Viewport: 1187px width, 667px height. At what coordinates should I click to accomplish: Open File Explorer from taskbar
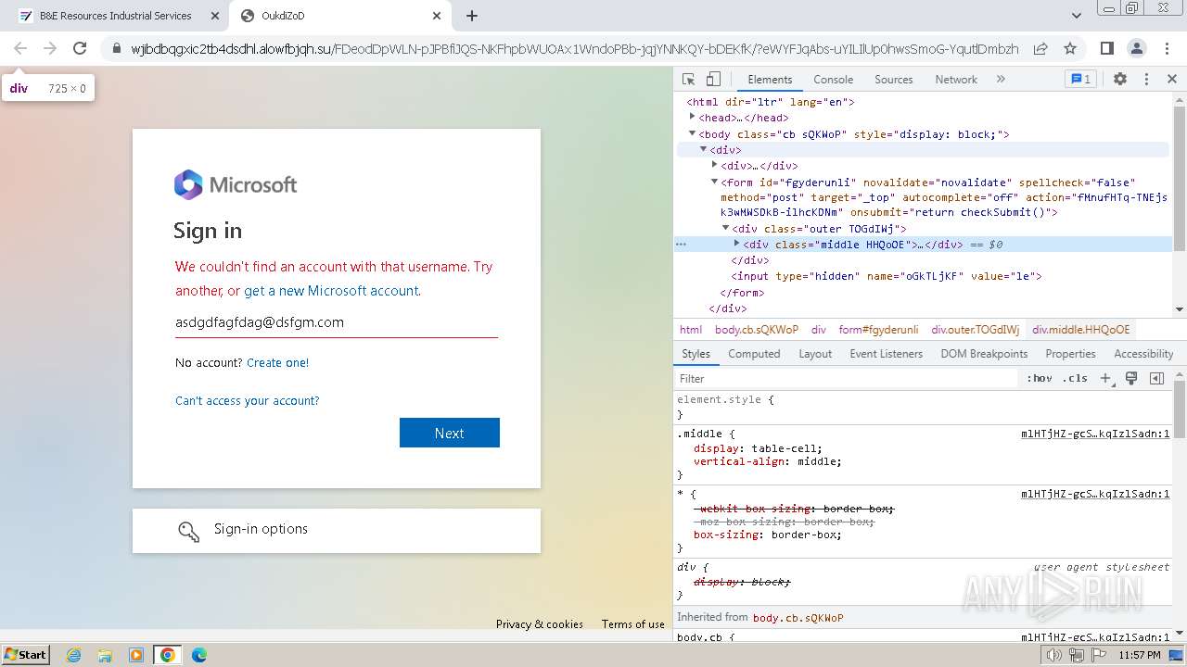105,655
